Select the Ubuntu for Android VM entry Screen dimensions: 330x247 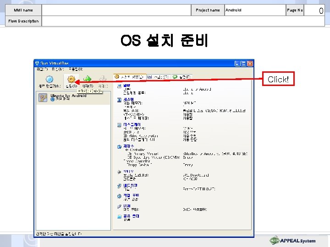click(x=73, y=98)
